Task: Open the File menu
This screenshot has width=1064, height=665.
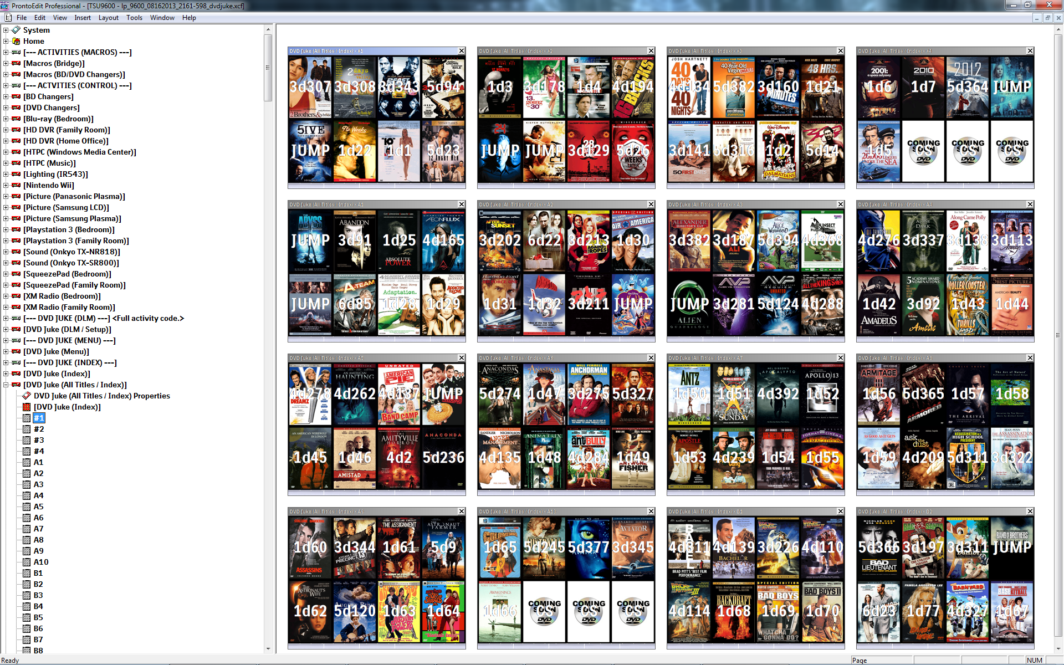Action: pos(22,18)
